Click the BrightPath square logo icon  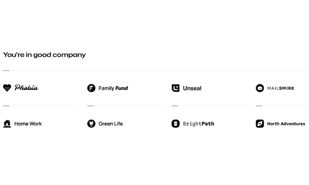(175, 124)
